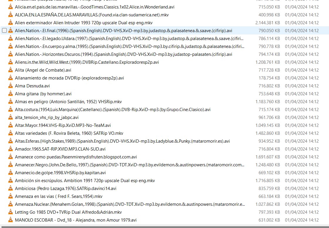Select file Letting Go 1985 DVD+TVRip Dual
This screenshot has width=329, height=228.
68,212
